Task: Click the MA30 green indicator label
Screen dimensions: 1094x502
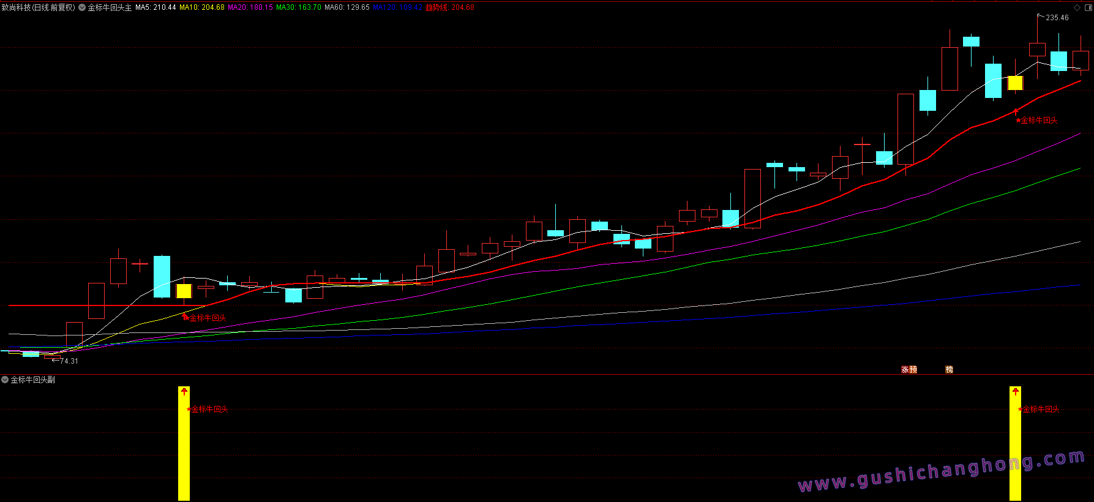Action: [298, 8]
